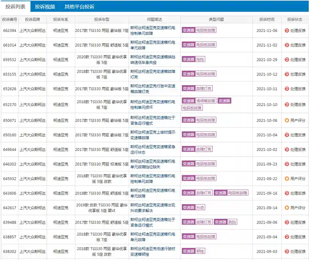Open 用户评分 link for complaint 650671
Screen dimensions: 309x260
298,120
